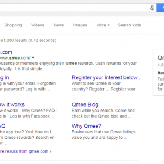Open the 'How it works' sitelink
The height and width of the screenshot is (164, 164).
tap(12, 105)
